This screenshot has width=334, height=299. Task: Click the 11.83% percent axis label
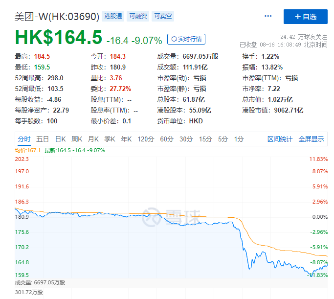318,159
